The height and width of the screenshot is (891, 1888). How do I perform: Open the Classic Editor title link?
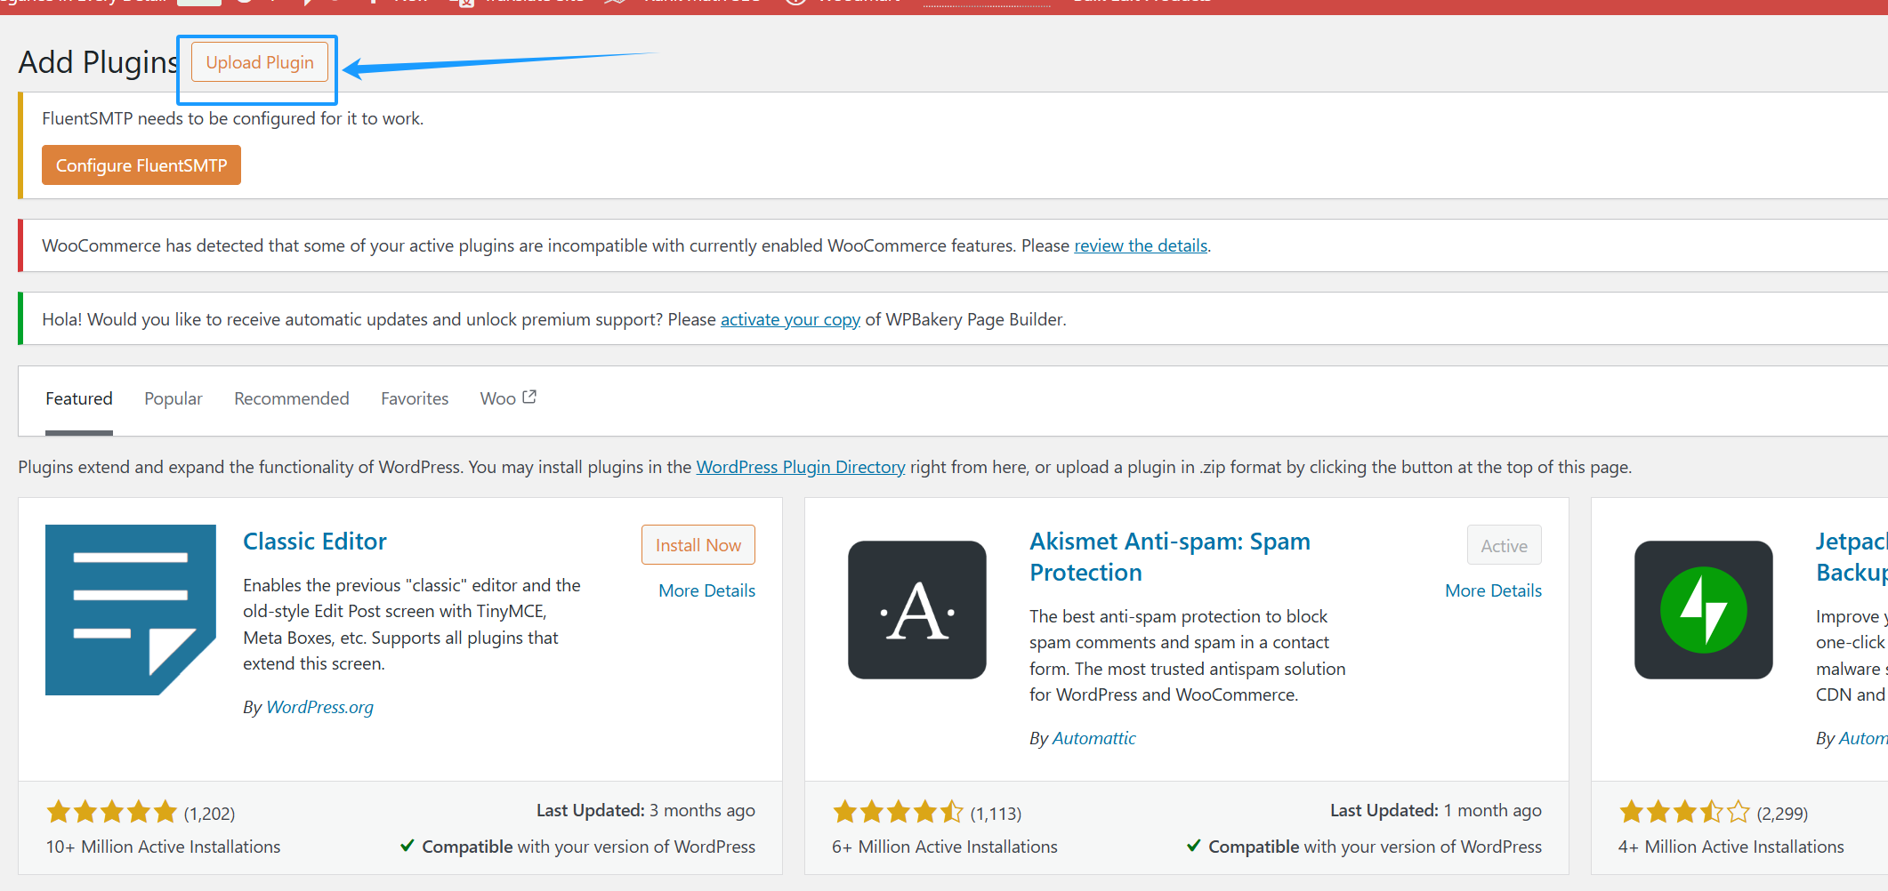pos(315,542)
